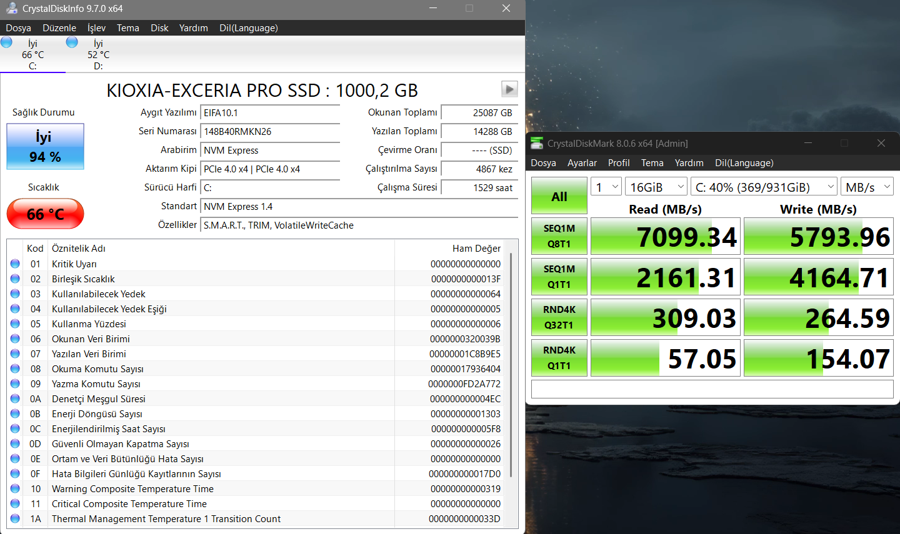
Task: Click status orb for Thermal Management Temperature row
Action: pyautogui.click(x=15, y=518)
